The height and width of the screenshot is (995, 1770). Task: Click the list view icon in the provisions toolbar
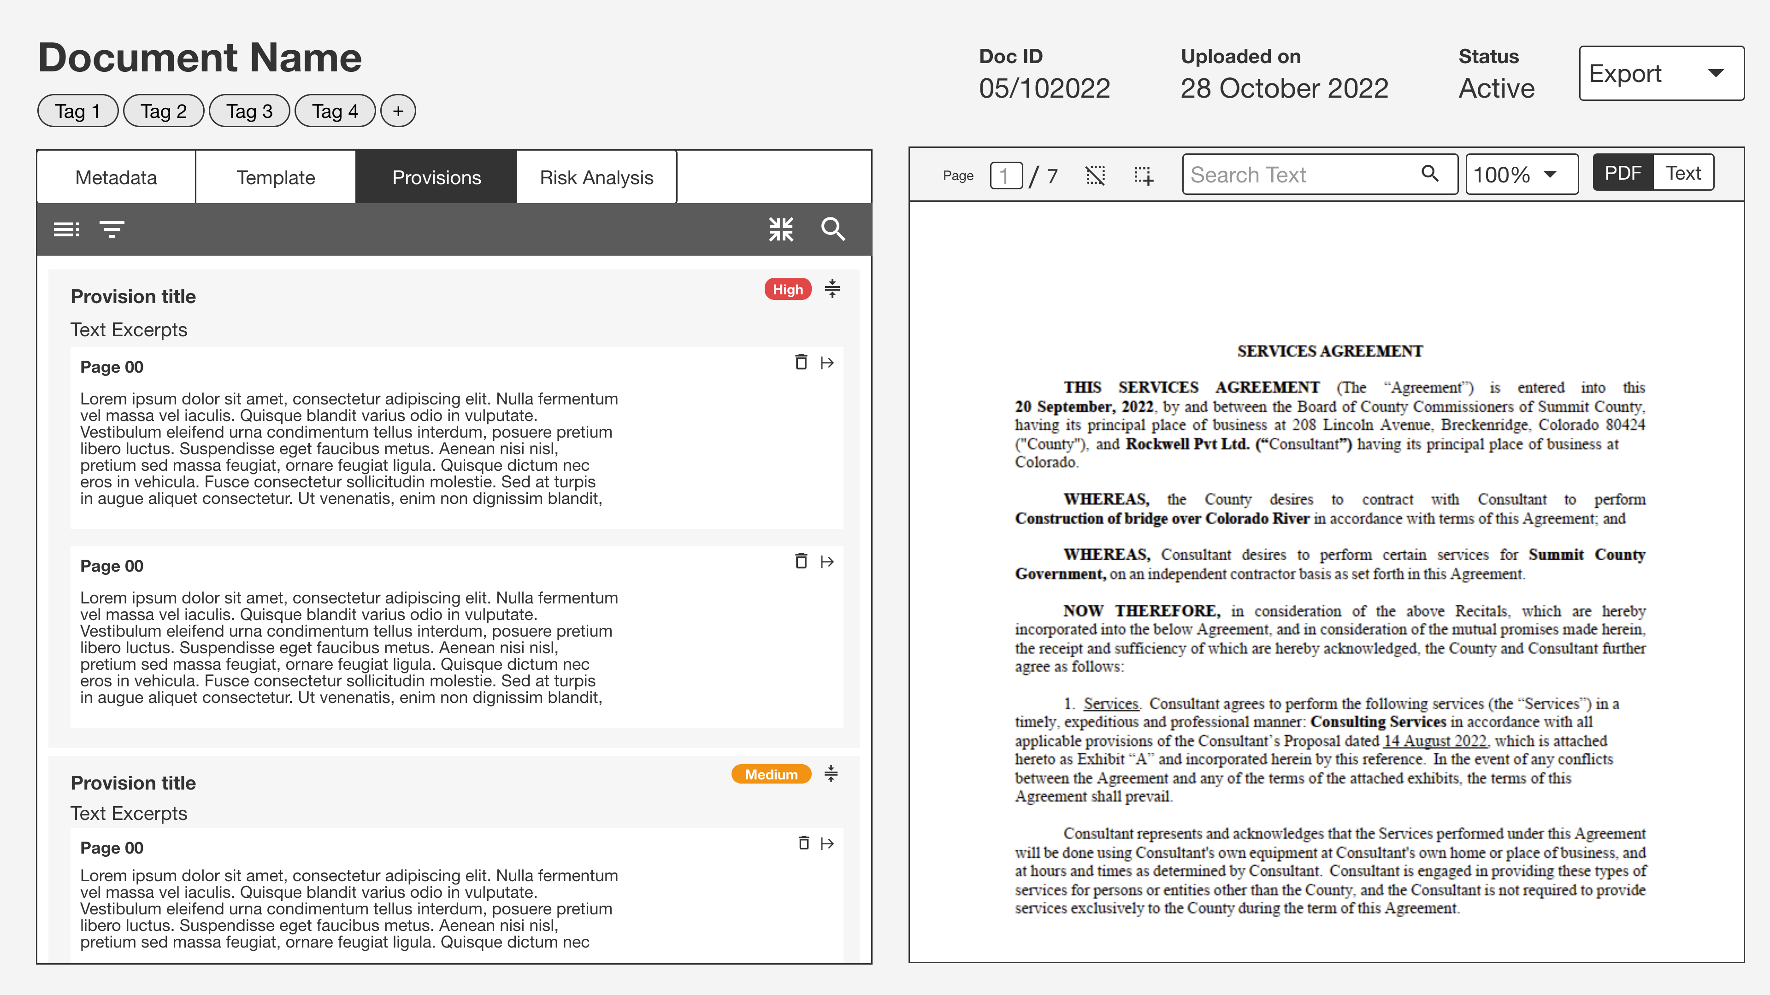67,228
